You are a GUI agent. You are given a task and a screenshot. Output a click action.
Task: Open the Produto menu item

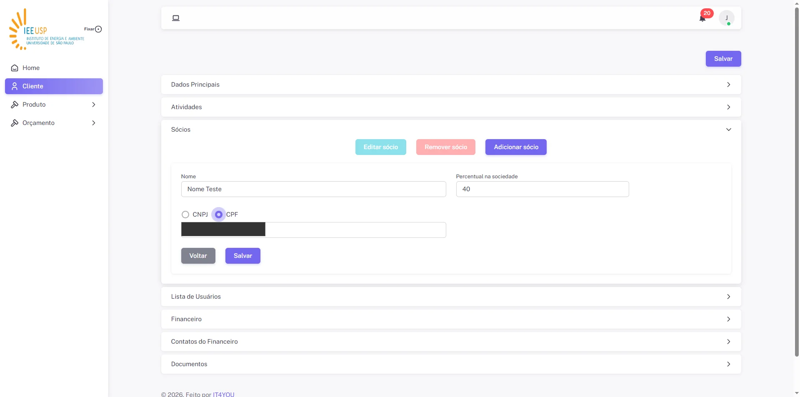(x=54, y=105)
